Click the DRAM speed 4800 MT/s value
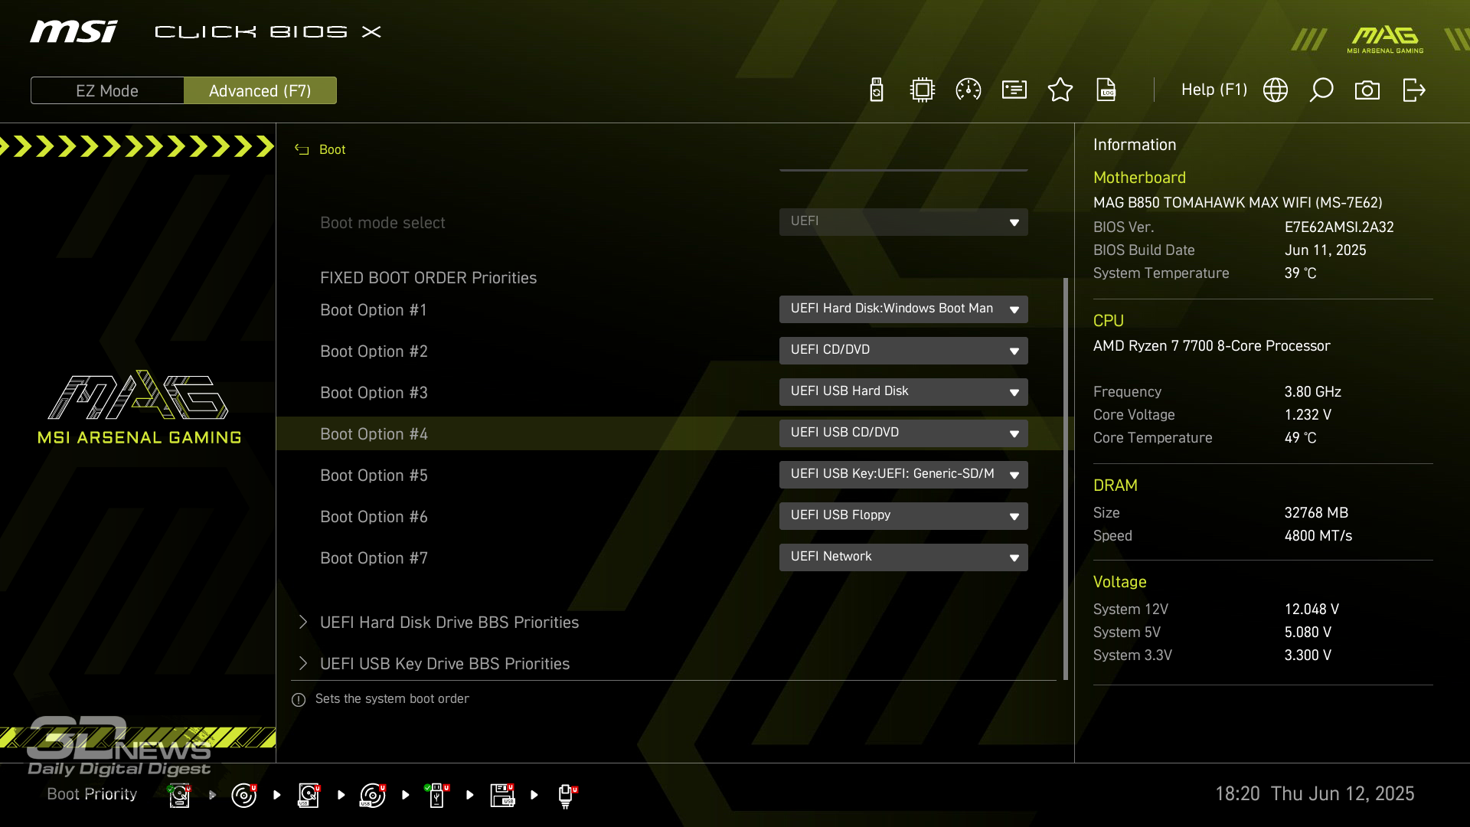Screen dimensions: 1470x827 click(1318, 536)
